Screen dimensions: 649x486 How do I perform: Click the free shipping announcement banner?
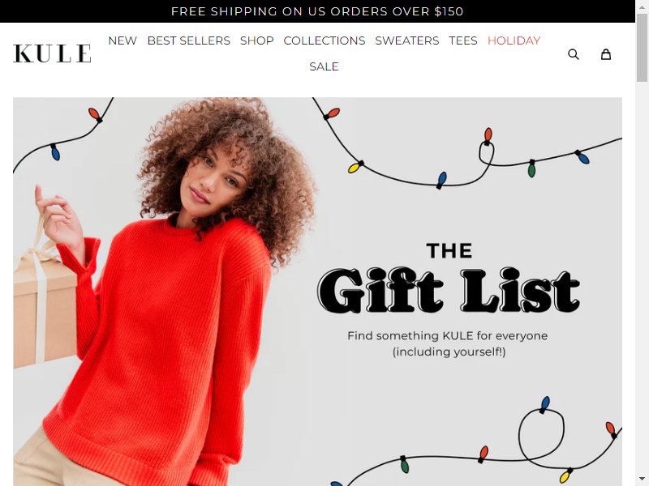coord(317,11)
